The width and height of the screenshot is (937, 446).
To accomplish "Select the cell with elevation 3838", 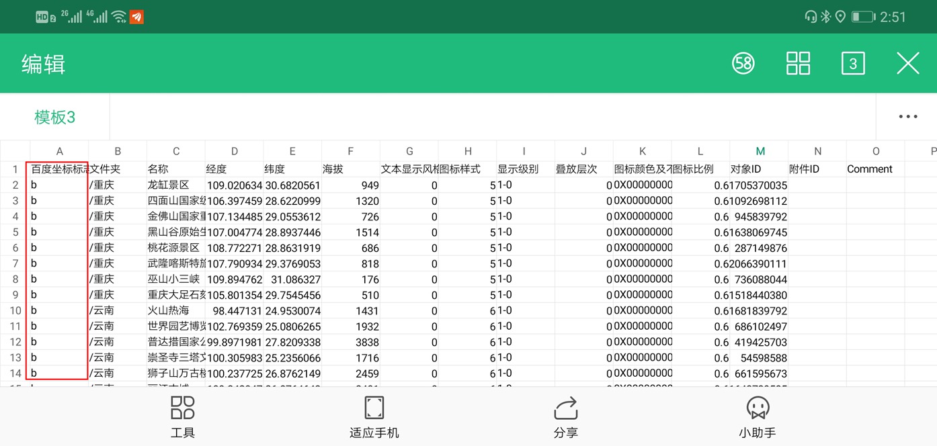I will click(x=350, y=342).
